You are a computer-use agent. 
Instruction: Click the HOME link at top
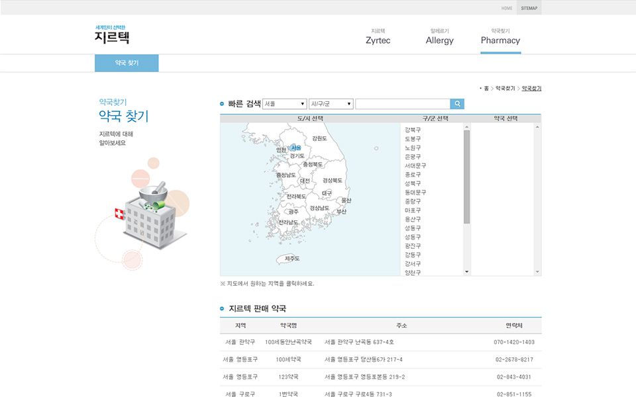pos(507,8)
